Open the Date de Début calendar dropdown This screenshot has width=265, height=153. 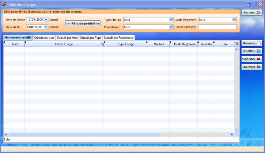coord(46,20)
